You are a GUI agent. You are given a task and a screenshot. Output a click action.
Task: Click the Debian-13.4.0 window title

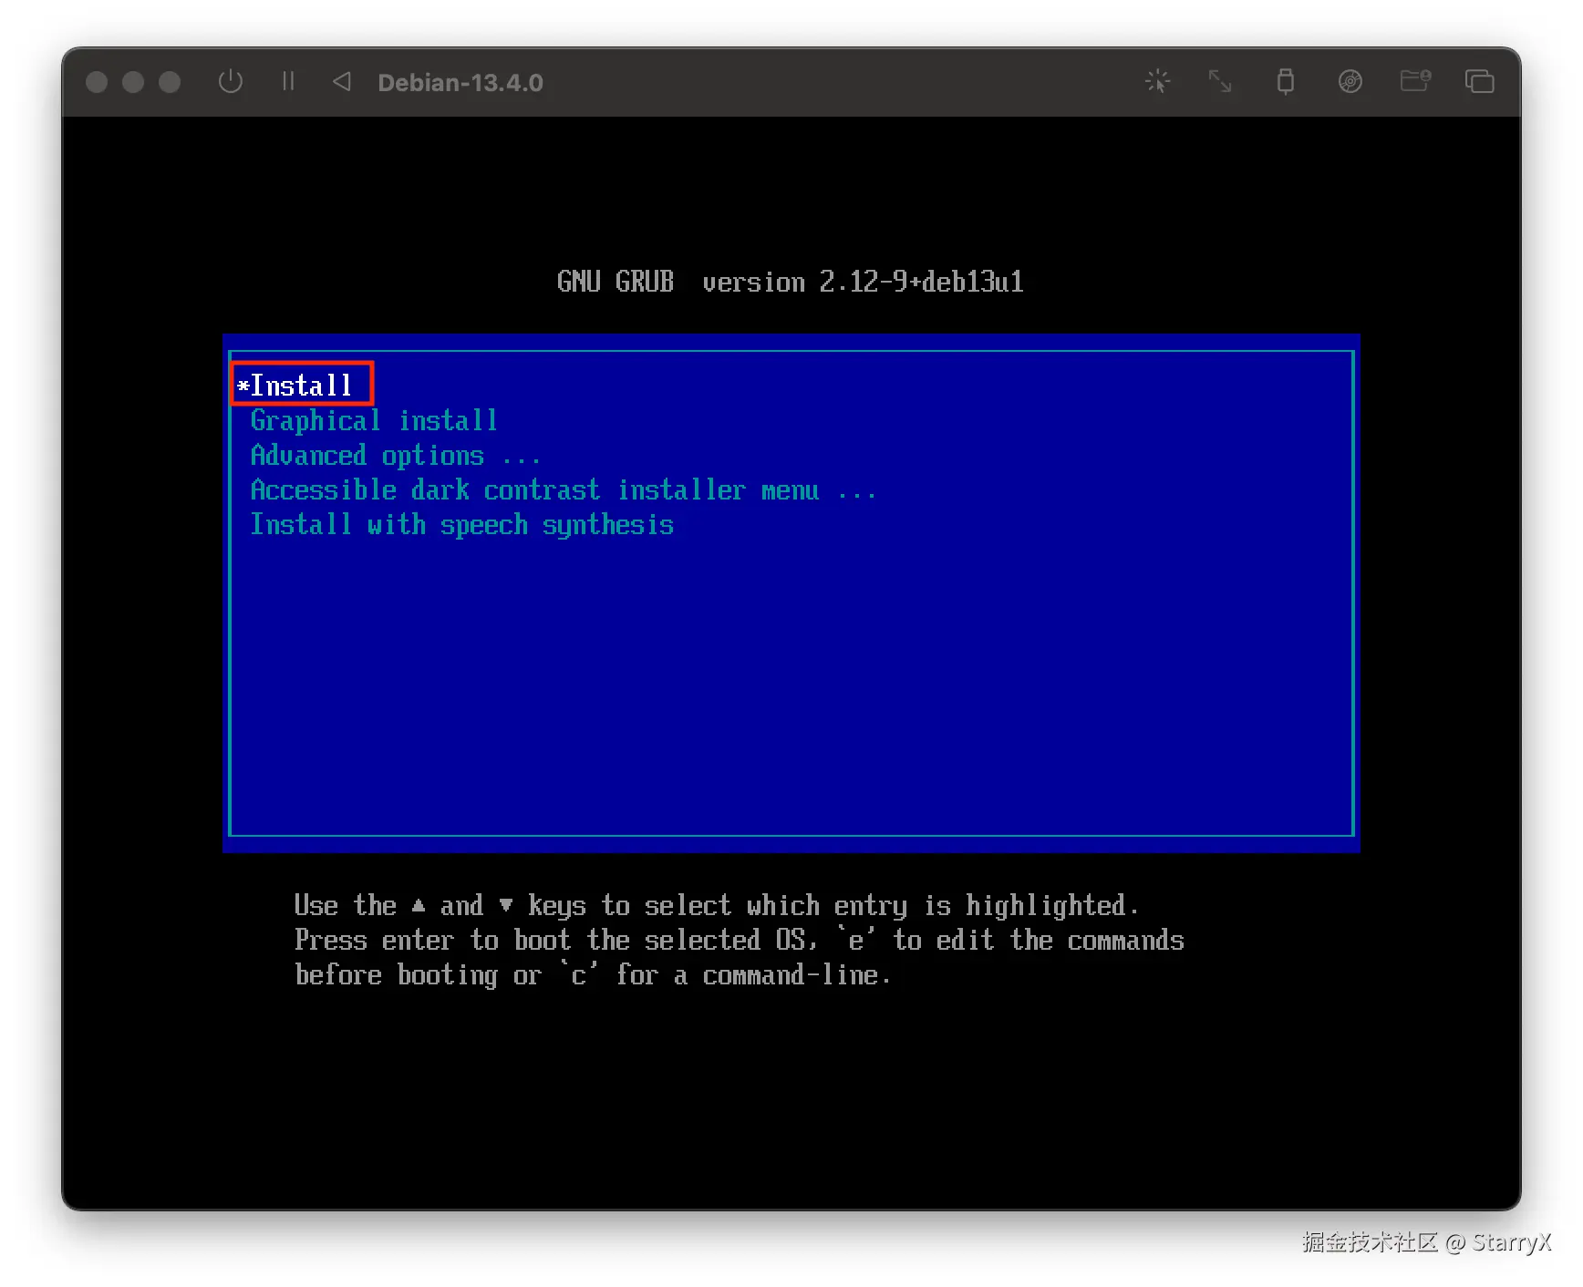coord(460,83)
